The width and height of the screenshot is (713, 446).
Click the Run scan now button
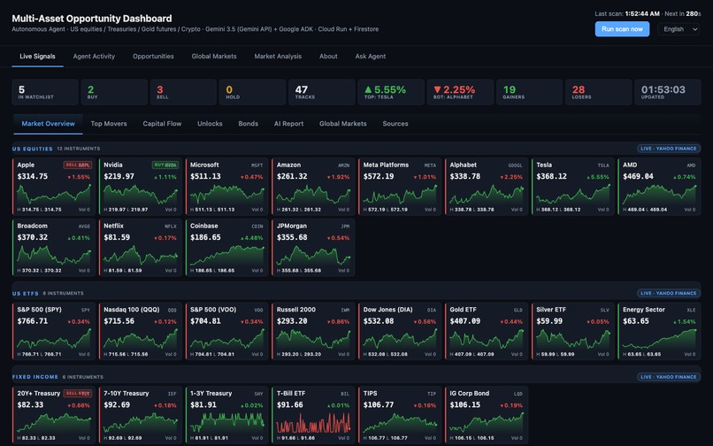coord(622,29)
